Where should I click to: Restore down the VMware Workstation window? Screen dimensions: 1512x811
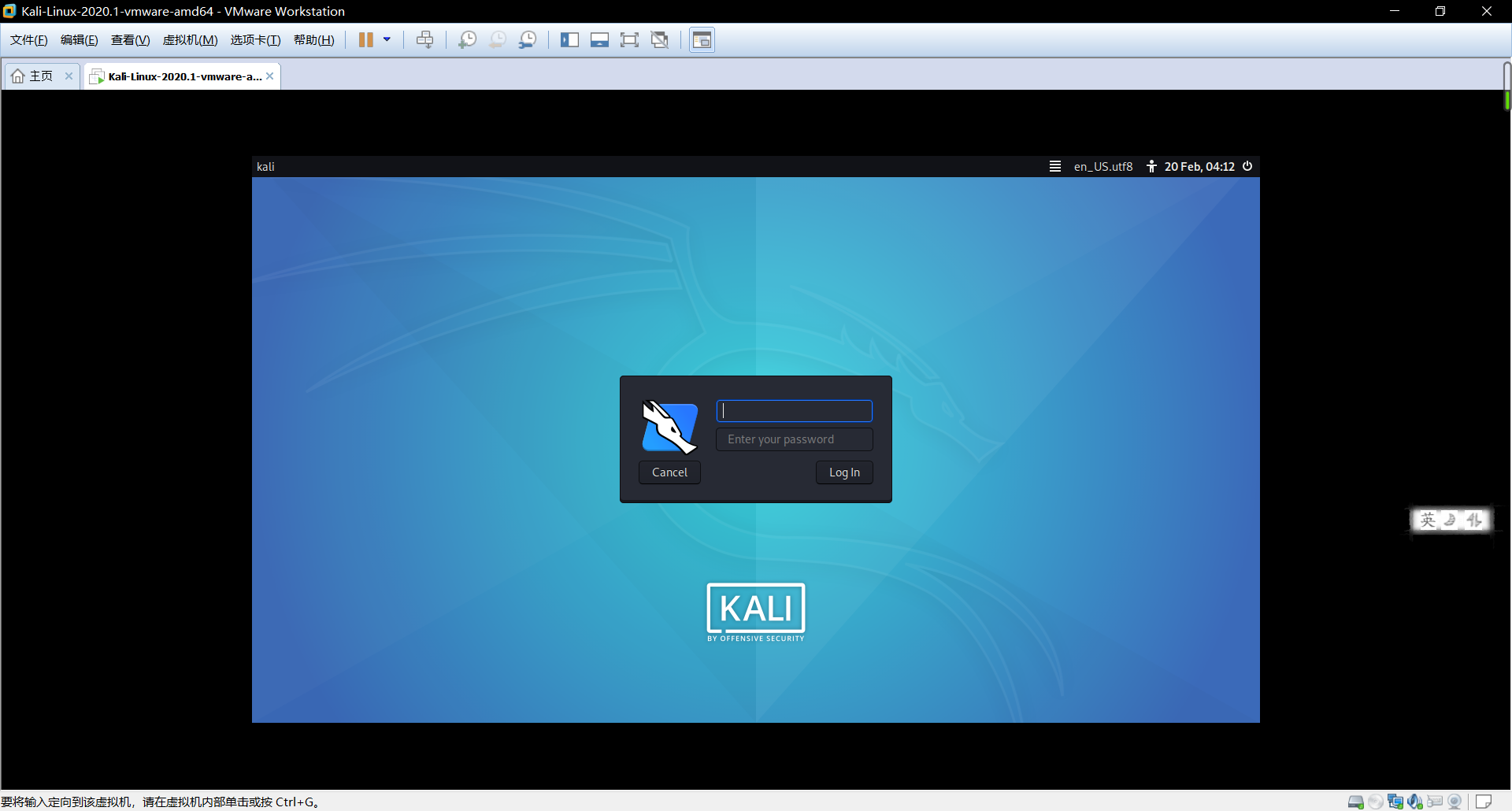(1440, 11)
